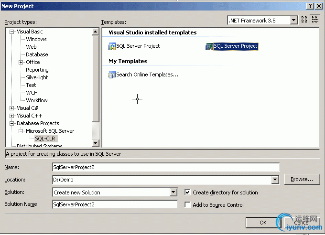Viewport: 325px width, 235px height.
Task: Open the Create new Solution dropdown
Action: click(173, 192)
